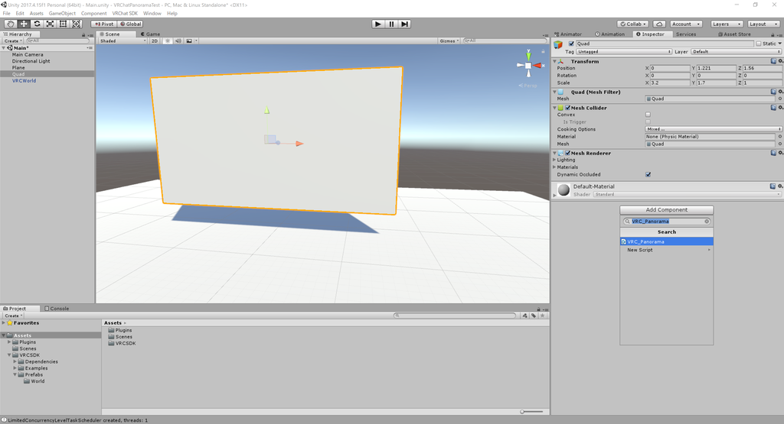Open the Layout dropdown
Screen dimensions: 784x424
tap(763, 24)
